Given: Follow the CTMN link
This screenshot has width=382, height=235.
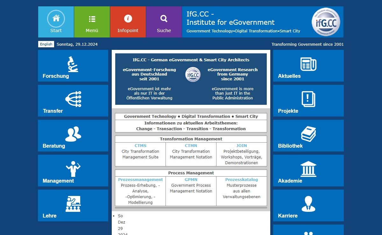Looking at the screenshot, I should coord(191,146).
